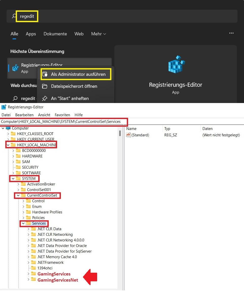Collapse HKEY_LOCAL_MACHINE node
The height and width of the screenshot is (291, 244).
[8, 145]
